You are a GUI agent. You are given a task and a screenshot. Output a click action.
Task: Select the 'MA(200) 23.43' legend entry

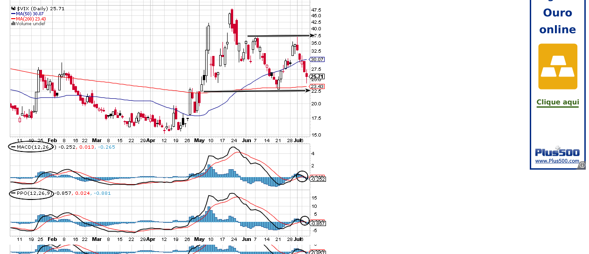[29, 19]
